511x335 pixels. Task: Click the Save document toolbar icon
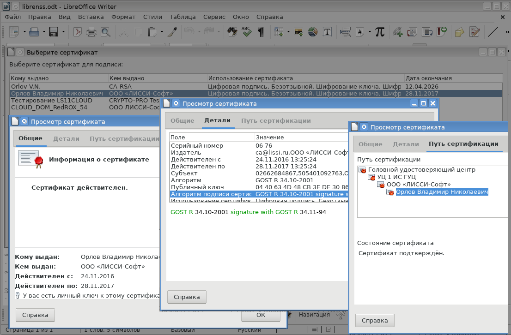point(54,32)
